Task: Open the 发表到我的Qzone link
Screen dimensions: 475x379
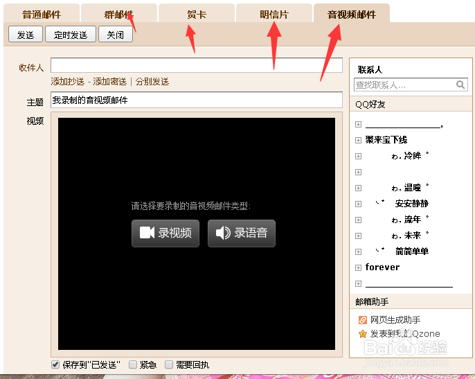Action: 405,334
